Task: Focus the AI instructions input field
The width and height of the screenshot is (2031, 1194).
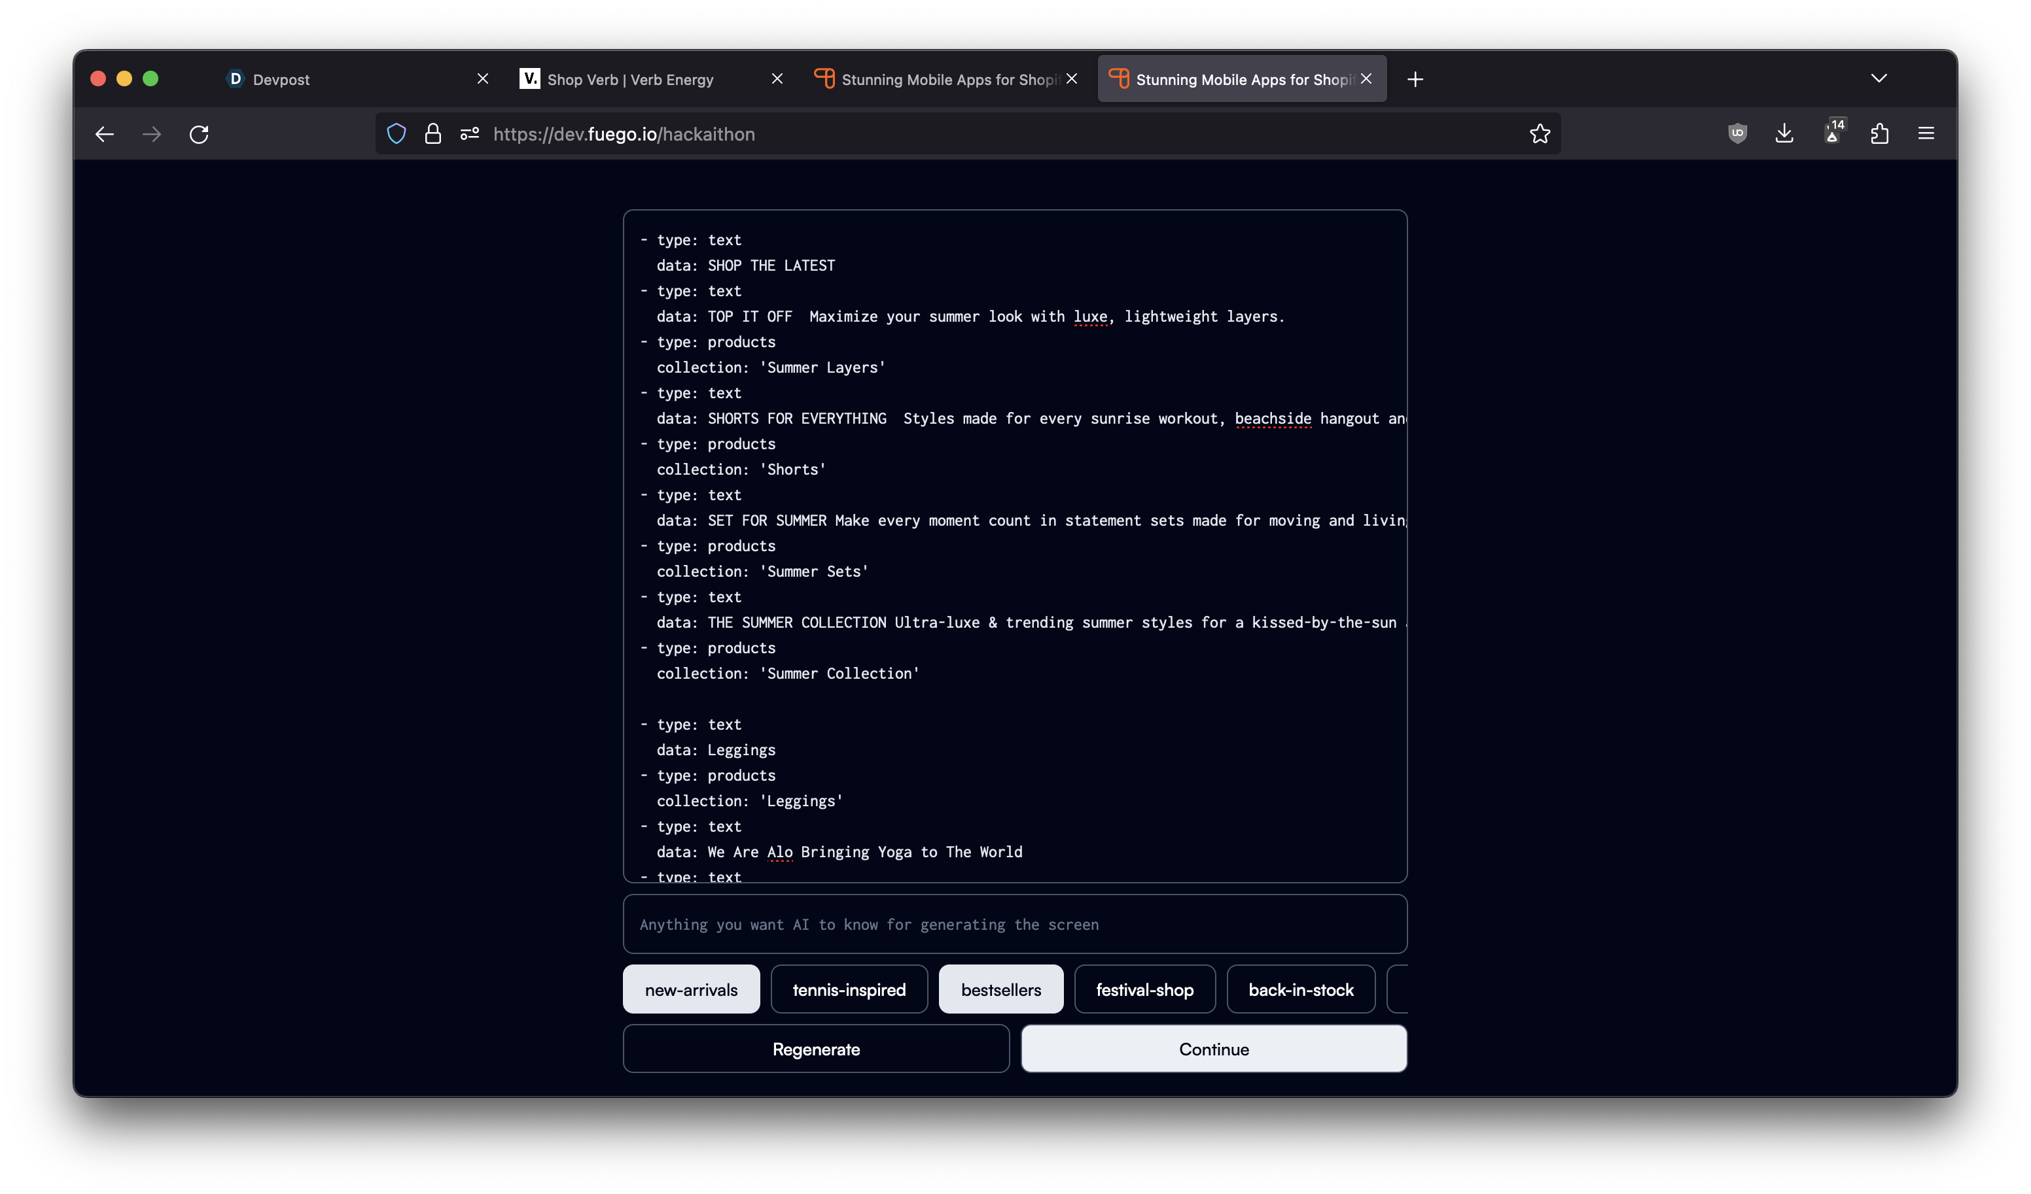Action: 1015,924
